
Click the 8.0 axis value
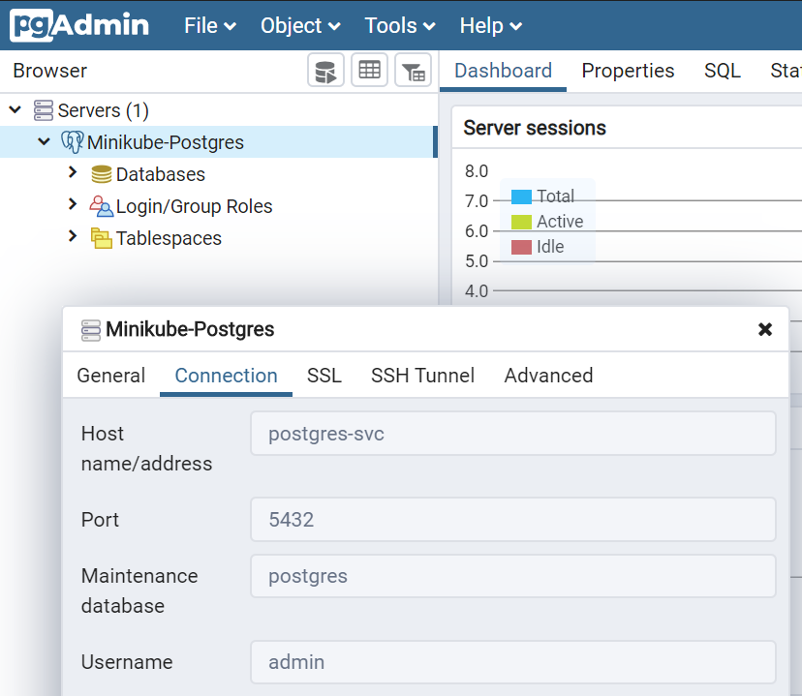pos(477,171)
